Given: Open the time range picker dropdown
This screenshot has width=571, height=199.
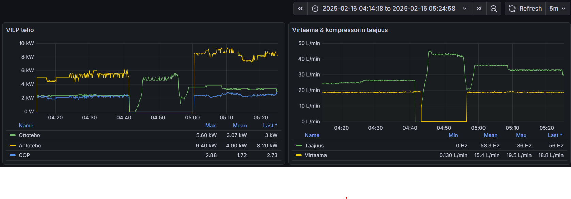Looking at the screenshot, I should coord(388,9).
